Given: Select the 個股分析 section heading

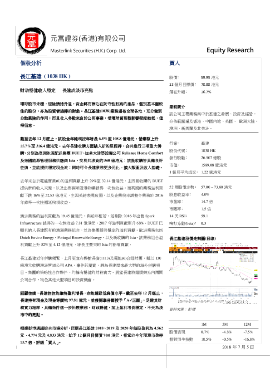Looking at the screenshot, I should 31,63.
